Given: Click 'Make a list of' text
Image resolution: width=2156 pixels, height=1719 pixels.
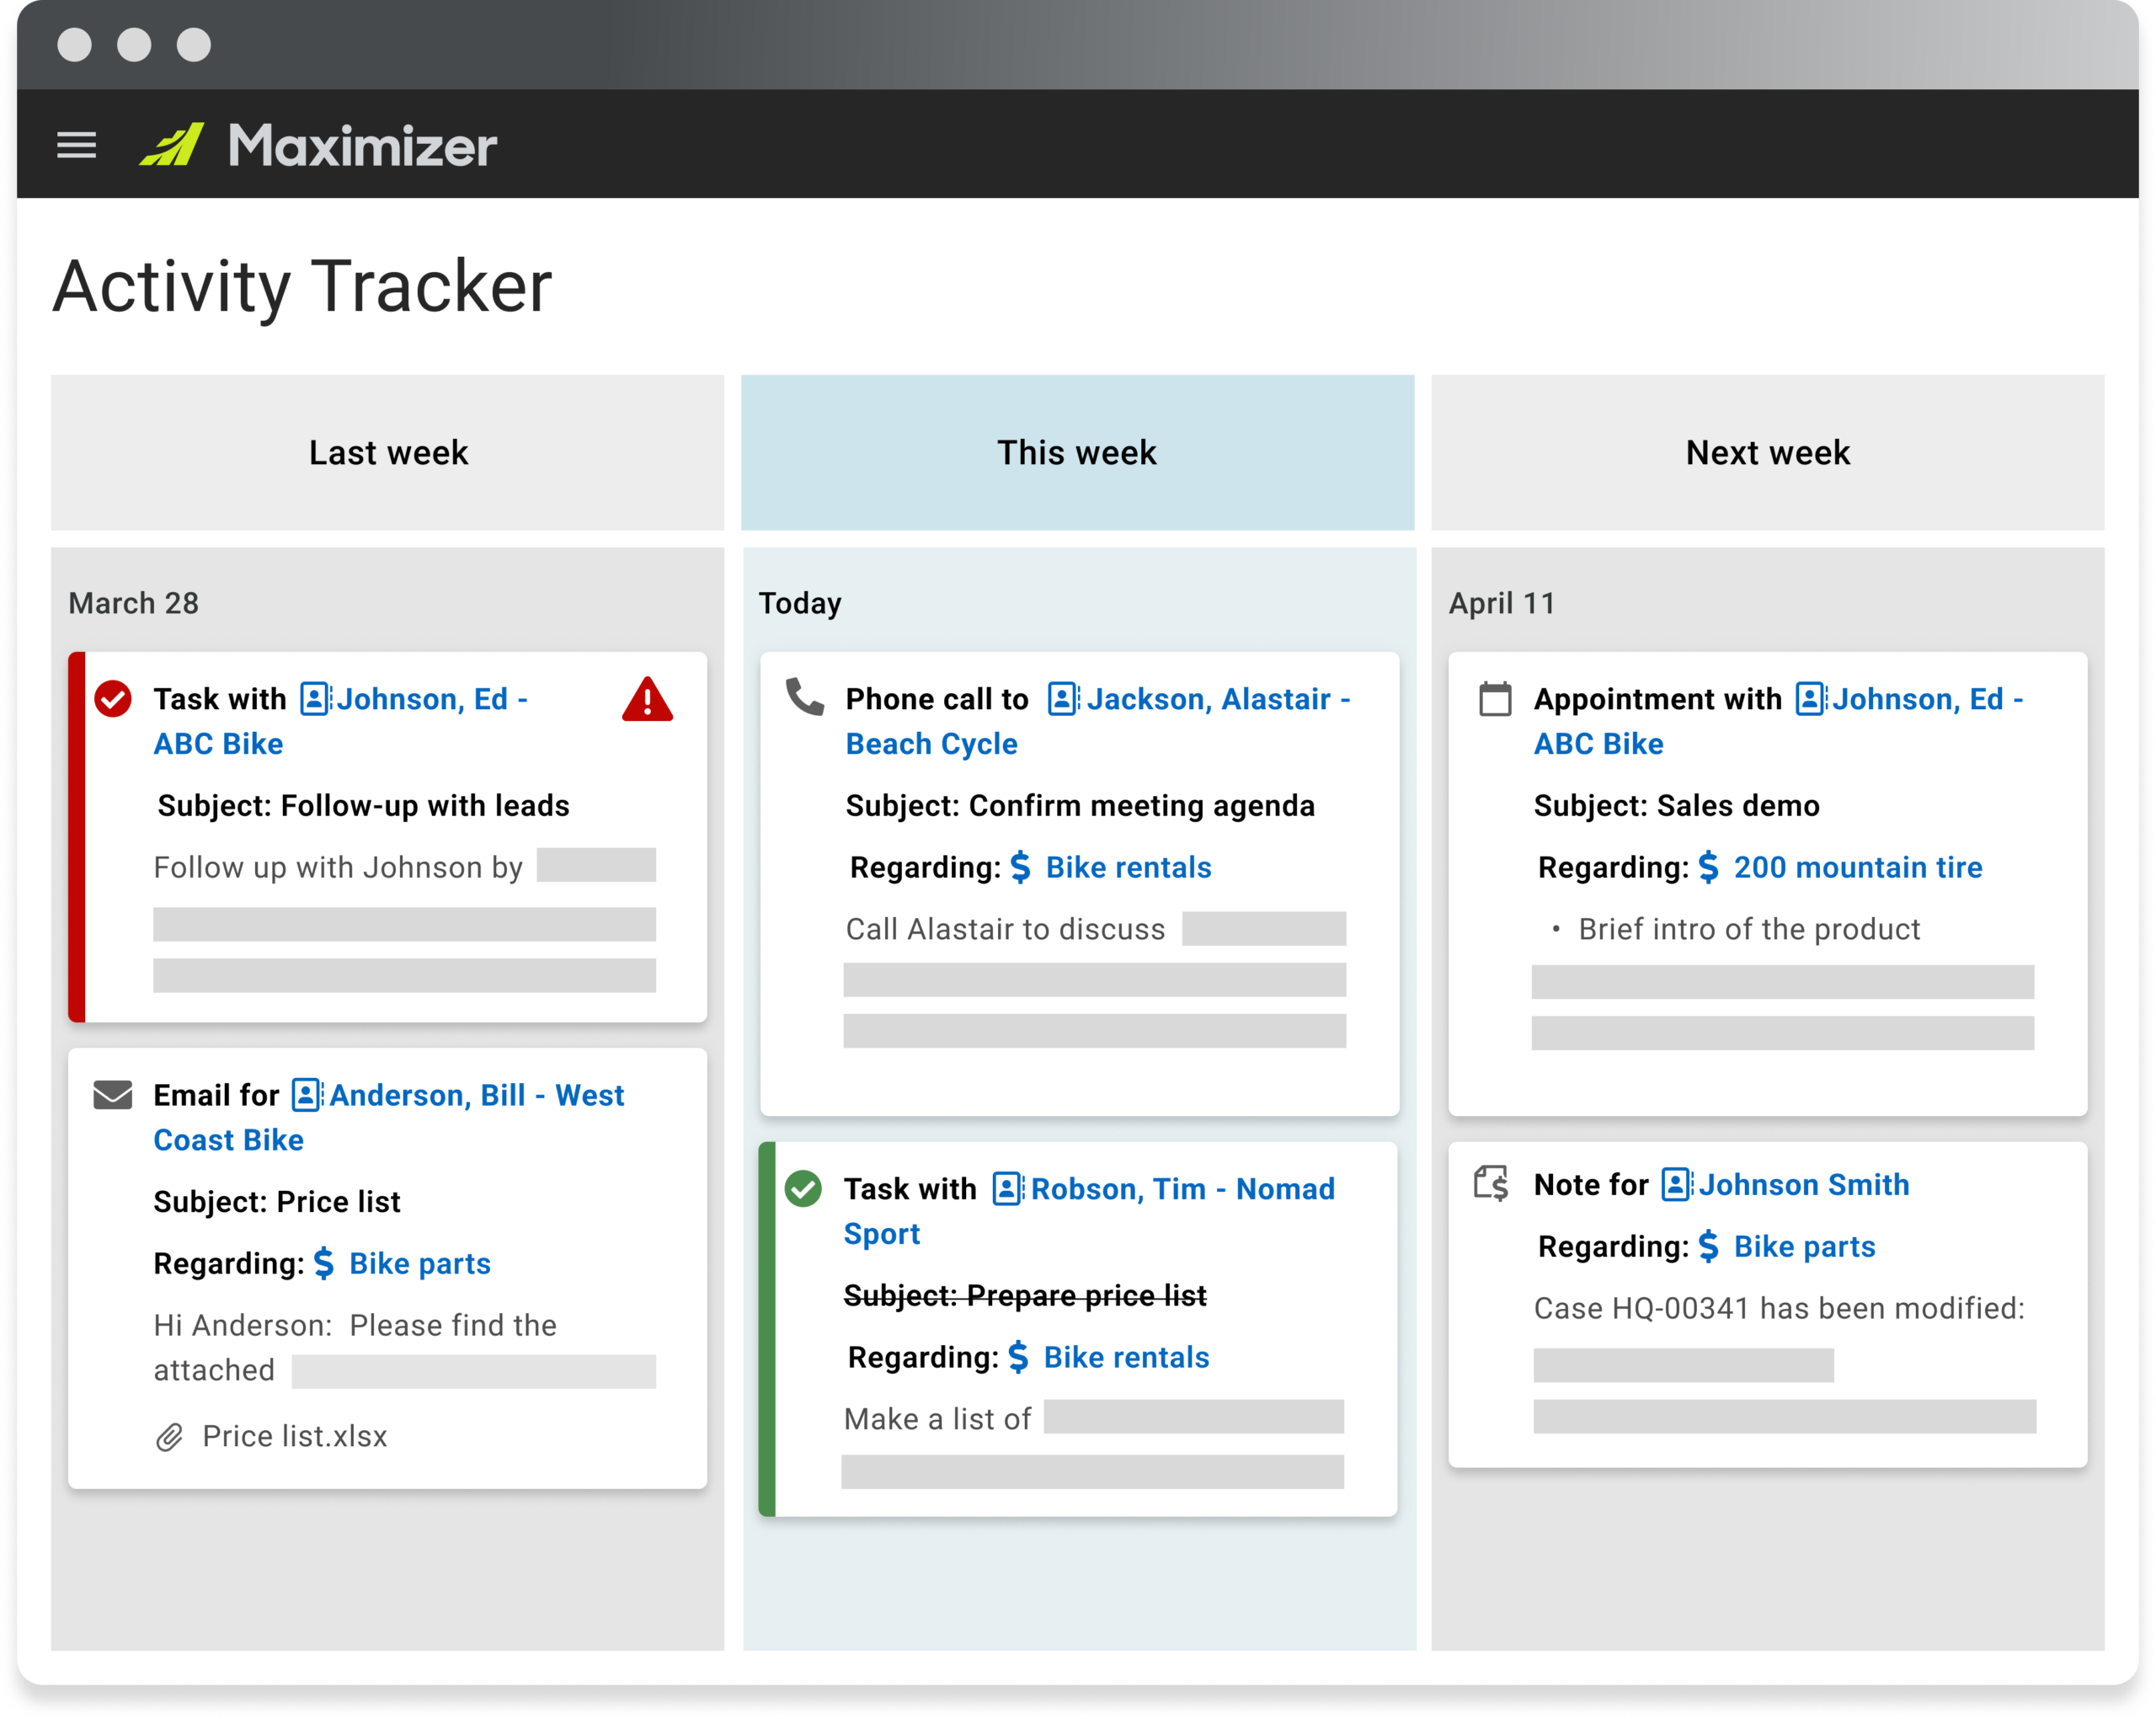Looking at the screenshot, I should point(937,1419).
